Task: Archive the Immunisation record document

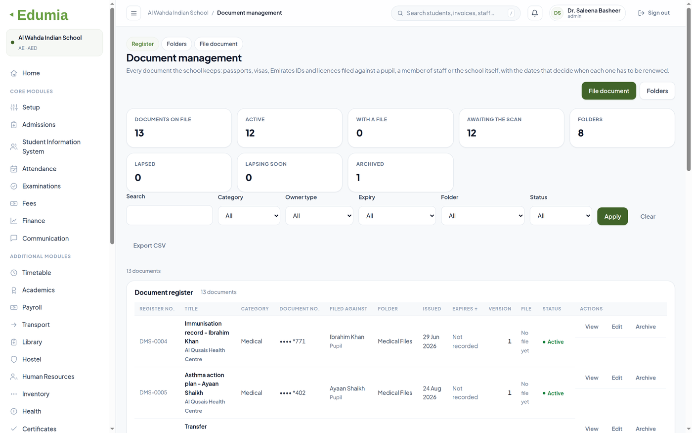Action: click(x=646, y=327)
